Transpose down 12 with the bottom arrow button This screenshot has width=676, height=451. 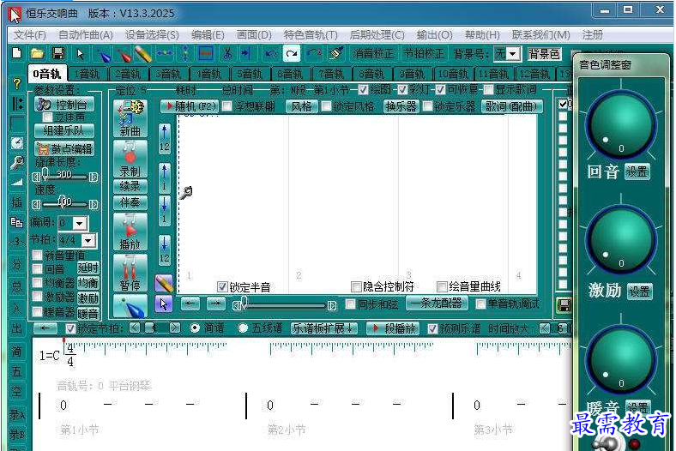click(164, 250)
